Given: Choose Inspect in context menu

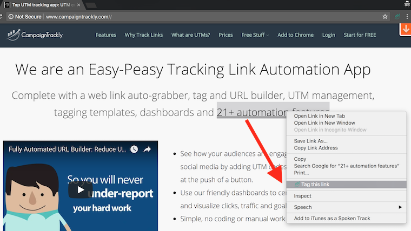Looking at the screenshot, I should [346, 196].
